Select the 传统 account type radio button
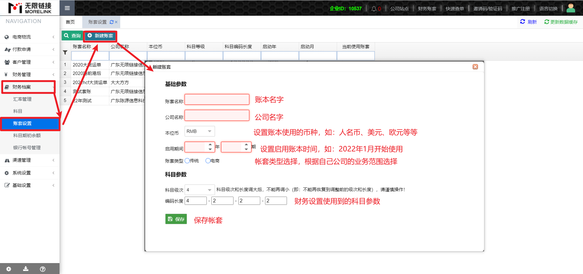583x274 pixels. (187, 161)
